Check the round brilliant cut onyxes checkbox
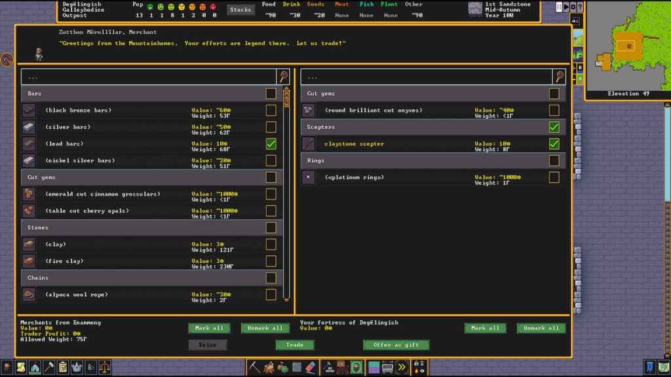Screen dimensions: 671x377 pyautogui.click(x=554, y=110)
